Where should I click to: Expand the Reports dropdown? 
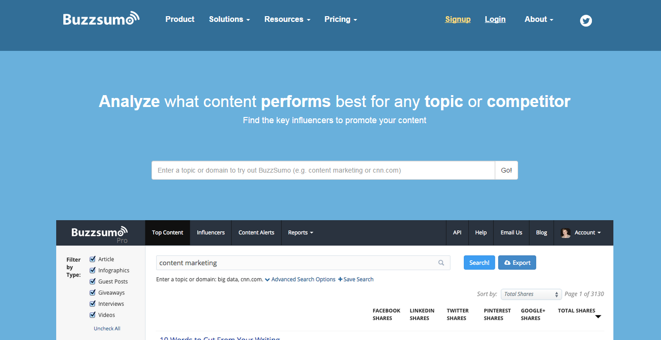point(300,233)
